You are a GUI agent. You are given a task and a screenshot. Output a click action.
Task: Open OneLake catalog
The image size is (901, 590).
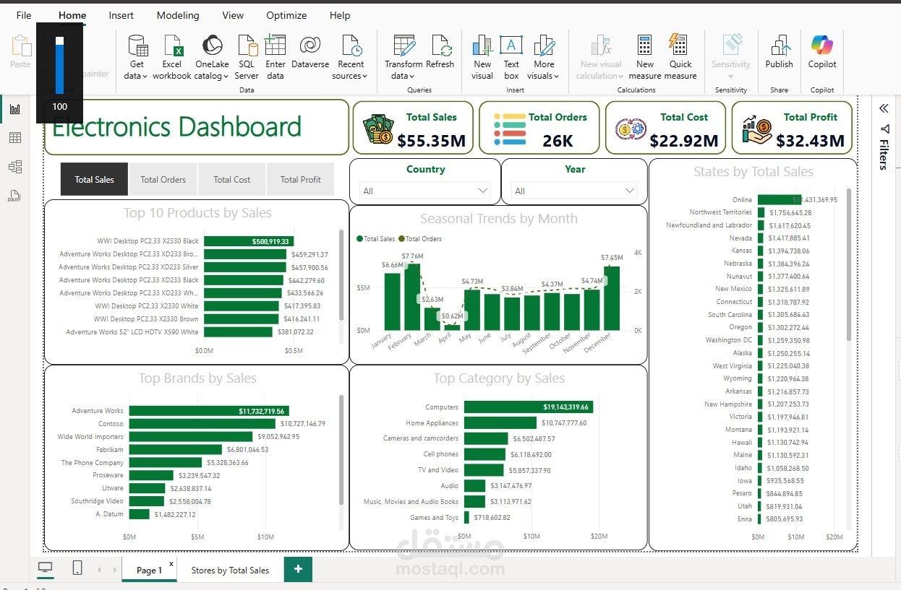212,57
